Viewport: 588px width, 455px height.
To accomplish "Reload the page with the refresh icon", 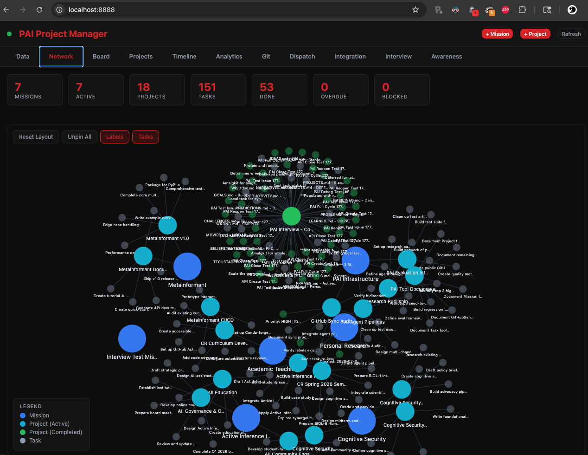I will coord(39,10).
